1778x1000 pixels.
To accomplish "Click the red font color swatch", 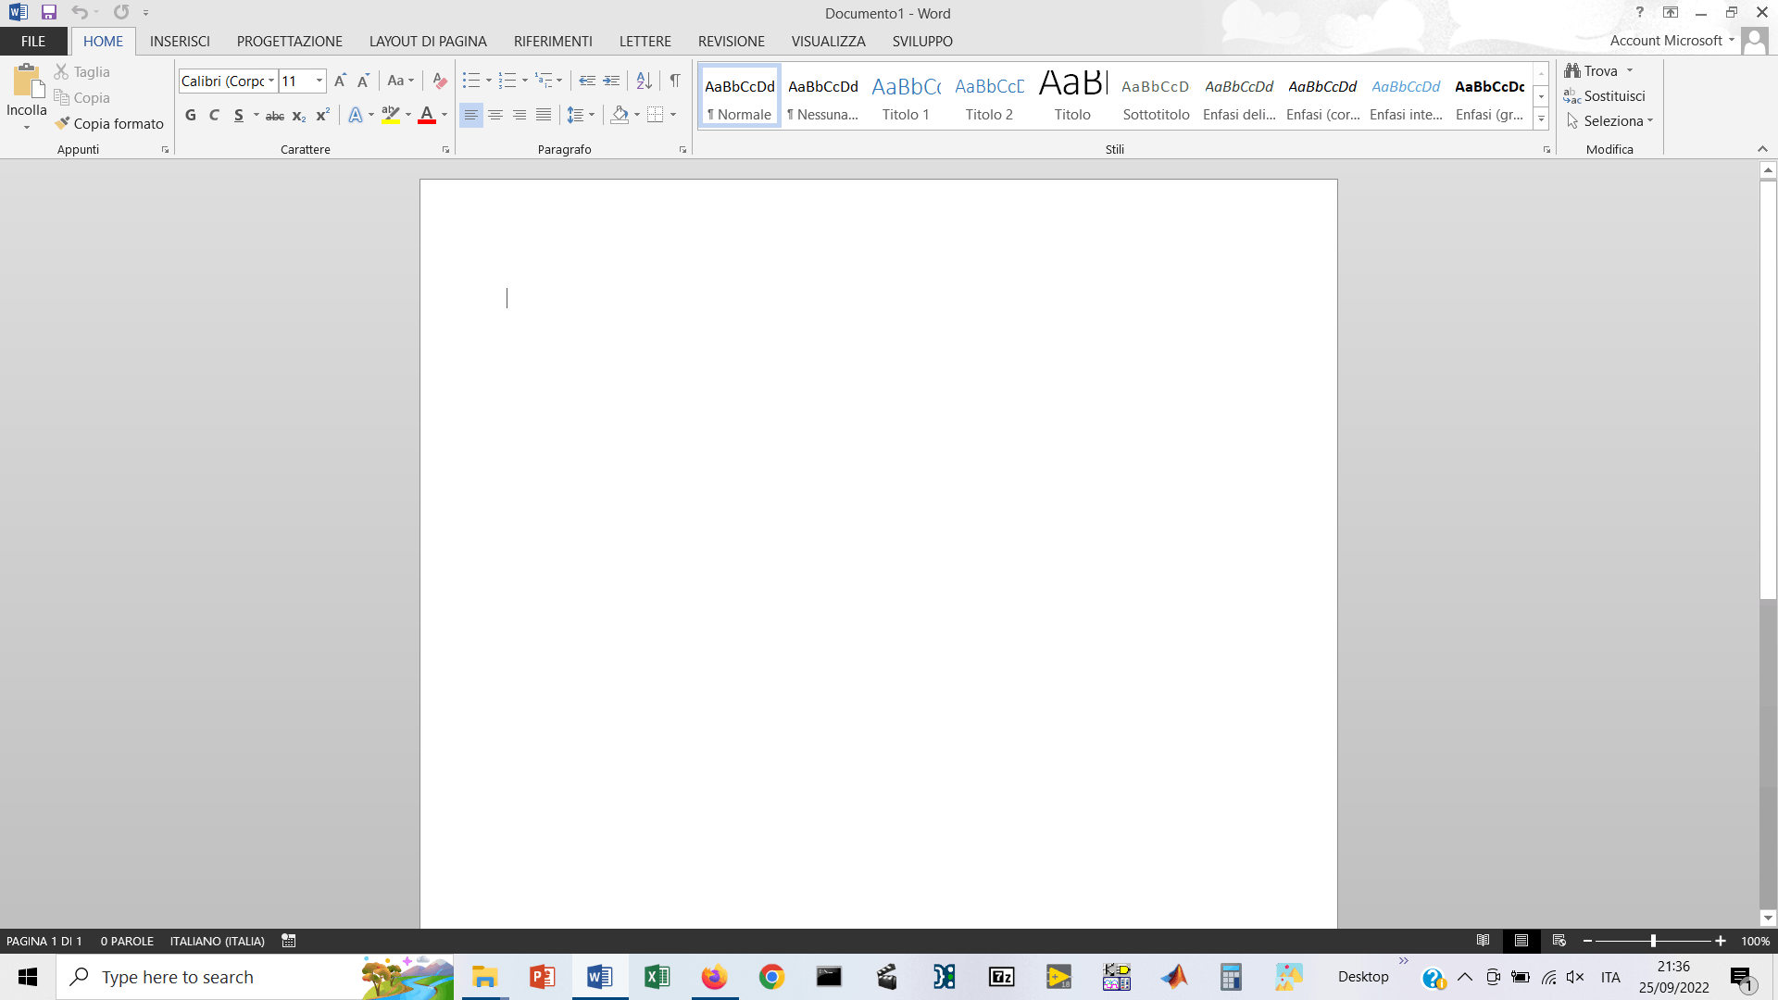I will point(427,116).
